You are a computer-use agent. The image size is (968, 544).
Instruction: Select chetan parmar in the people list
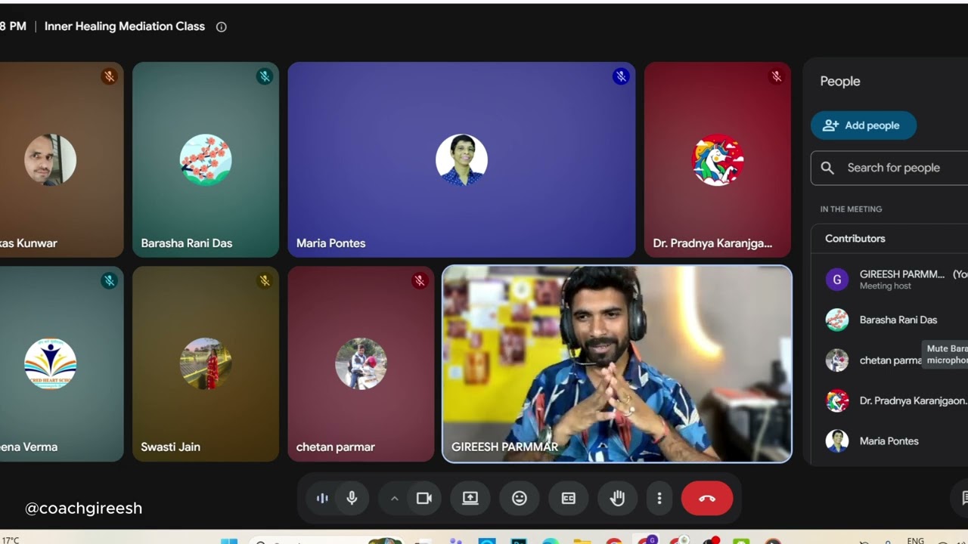click(x=889, y=360)
